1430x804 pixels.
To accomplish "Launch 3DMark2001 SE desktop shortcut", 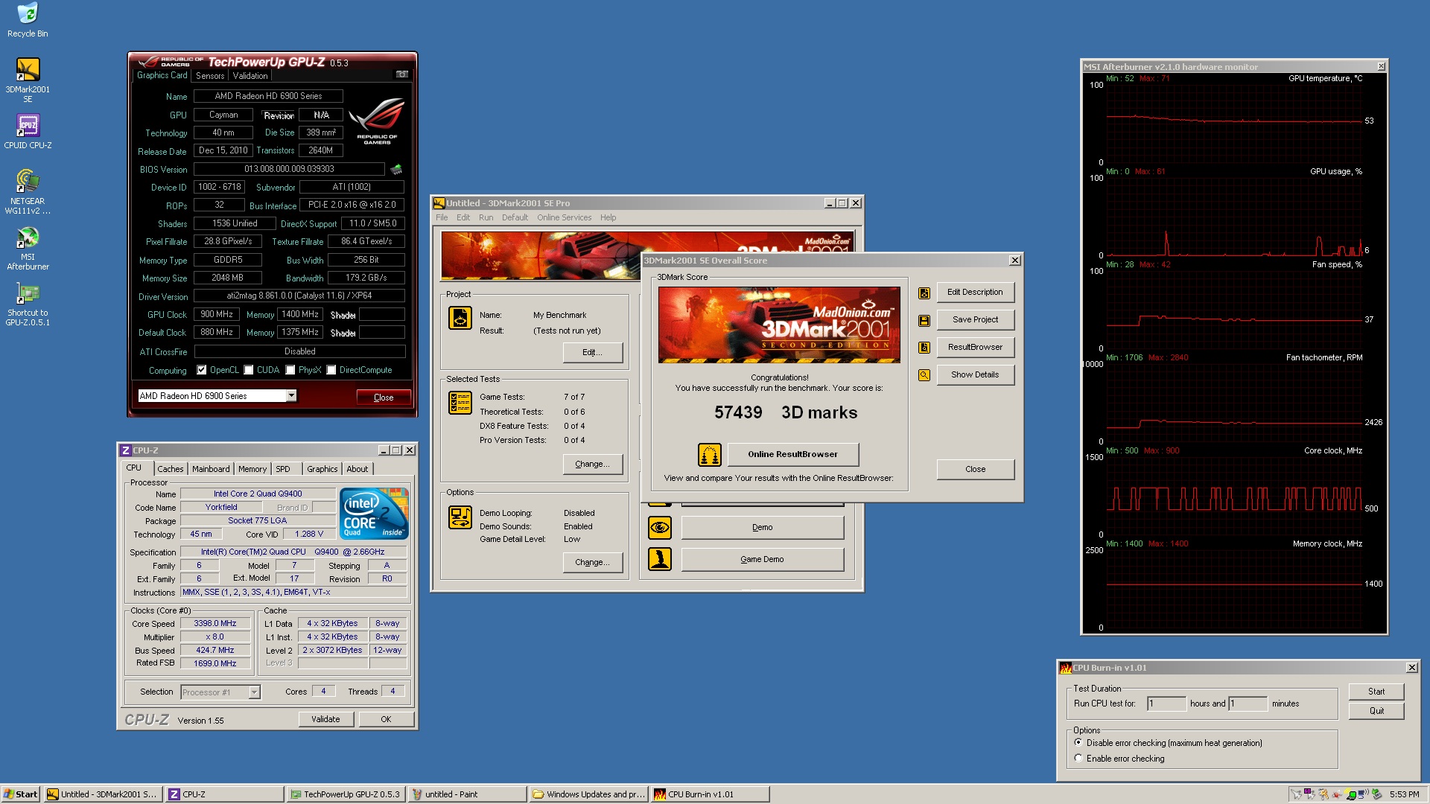I will pyautogui.click(x=28, y=80).
